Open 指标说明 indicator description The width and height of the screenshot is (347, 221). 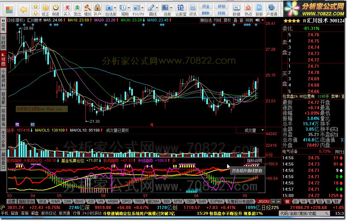tap(255, 161)
